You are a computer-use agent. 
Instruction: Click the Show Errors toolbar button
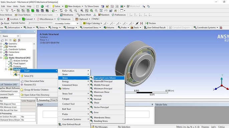[92, 6]
